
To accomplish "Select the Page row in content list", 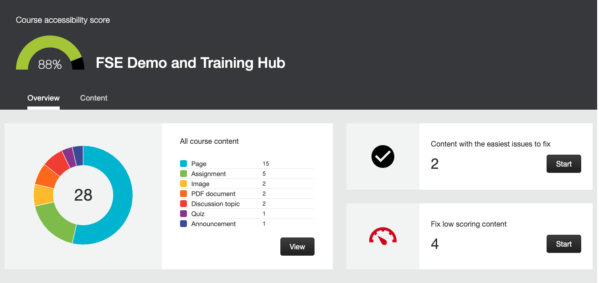I will [223, 163].
